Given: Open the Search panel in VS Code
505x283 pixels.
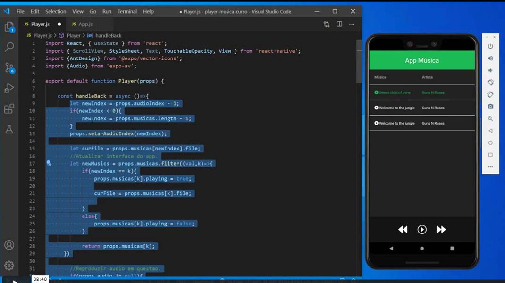Looking at the screenshot, I should point(10,47).
